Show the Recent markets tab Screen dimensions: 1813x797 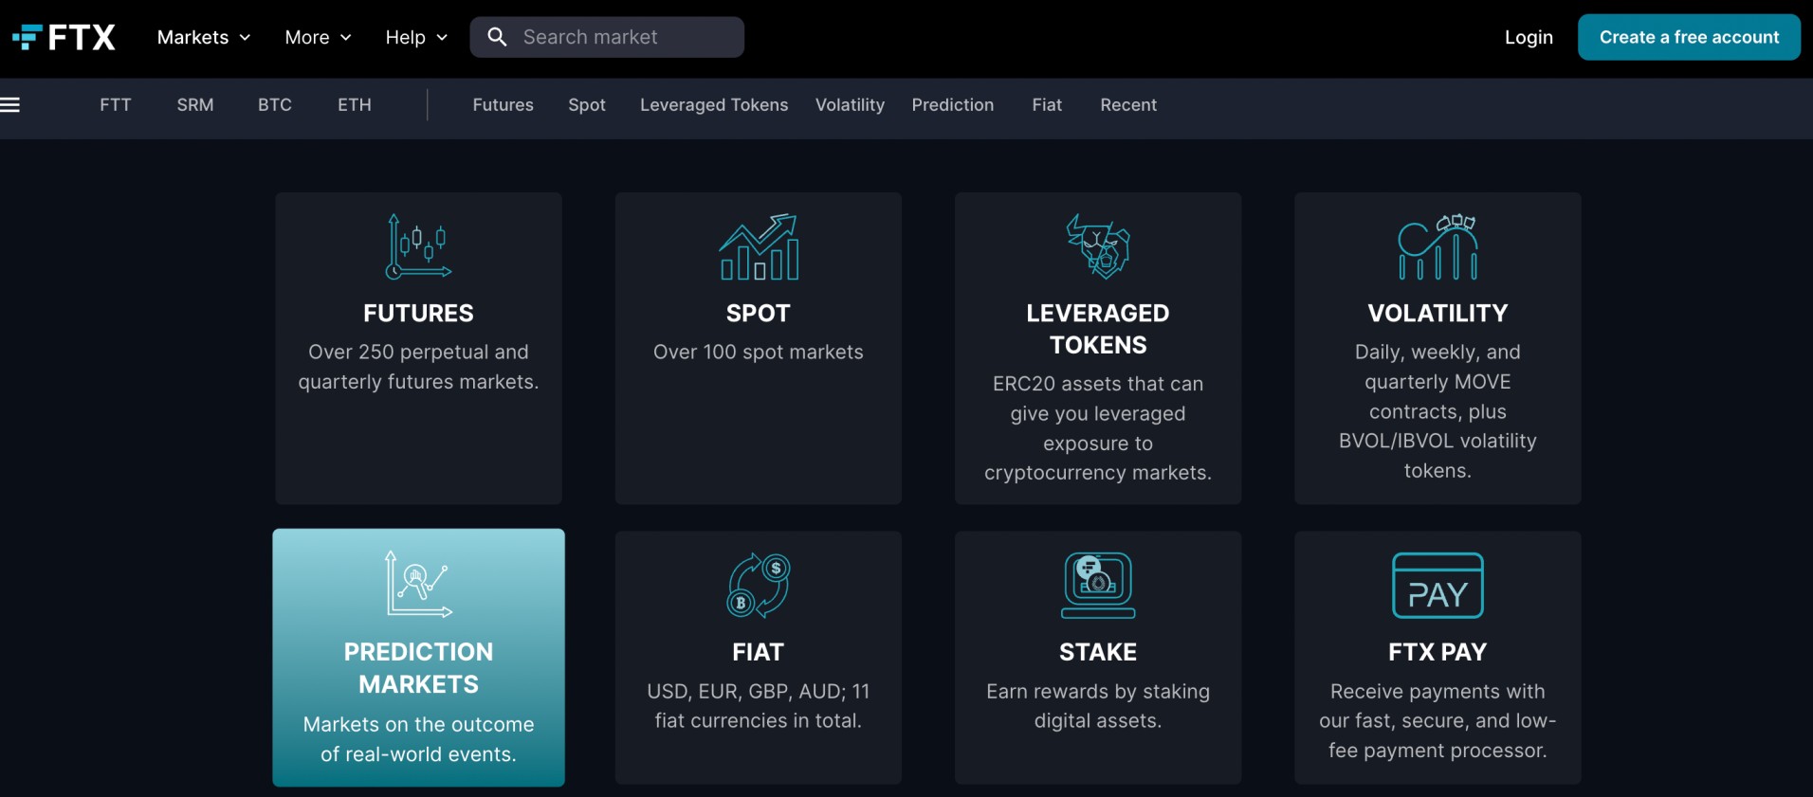(x=1128, y=105)
